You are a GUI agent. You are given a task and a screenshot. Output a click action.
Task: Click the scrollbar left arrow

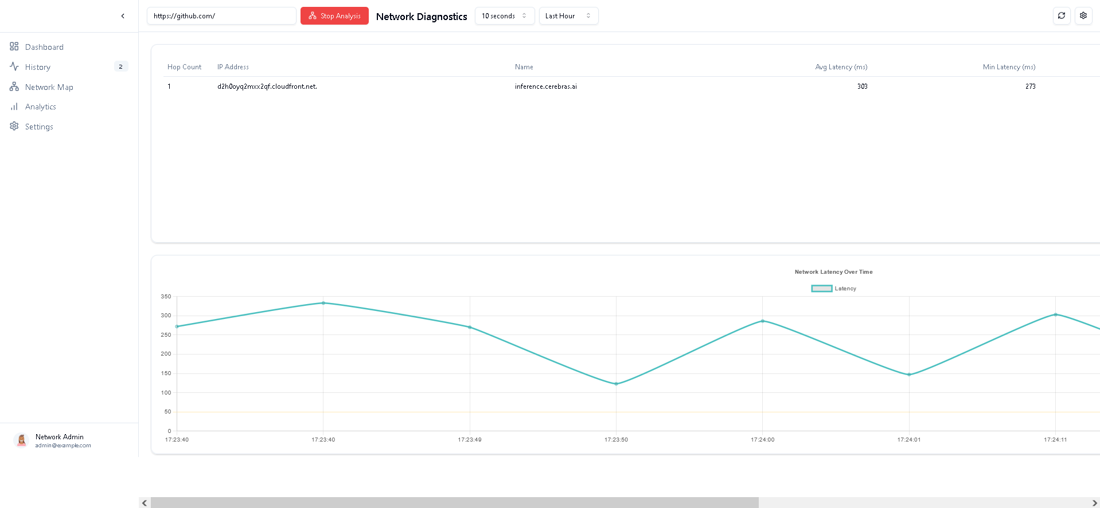(145, 503)
